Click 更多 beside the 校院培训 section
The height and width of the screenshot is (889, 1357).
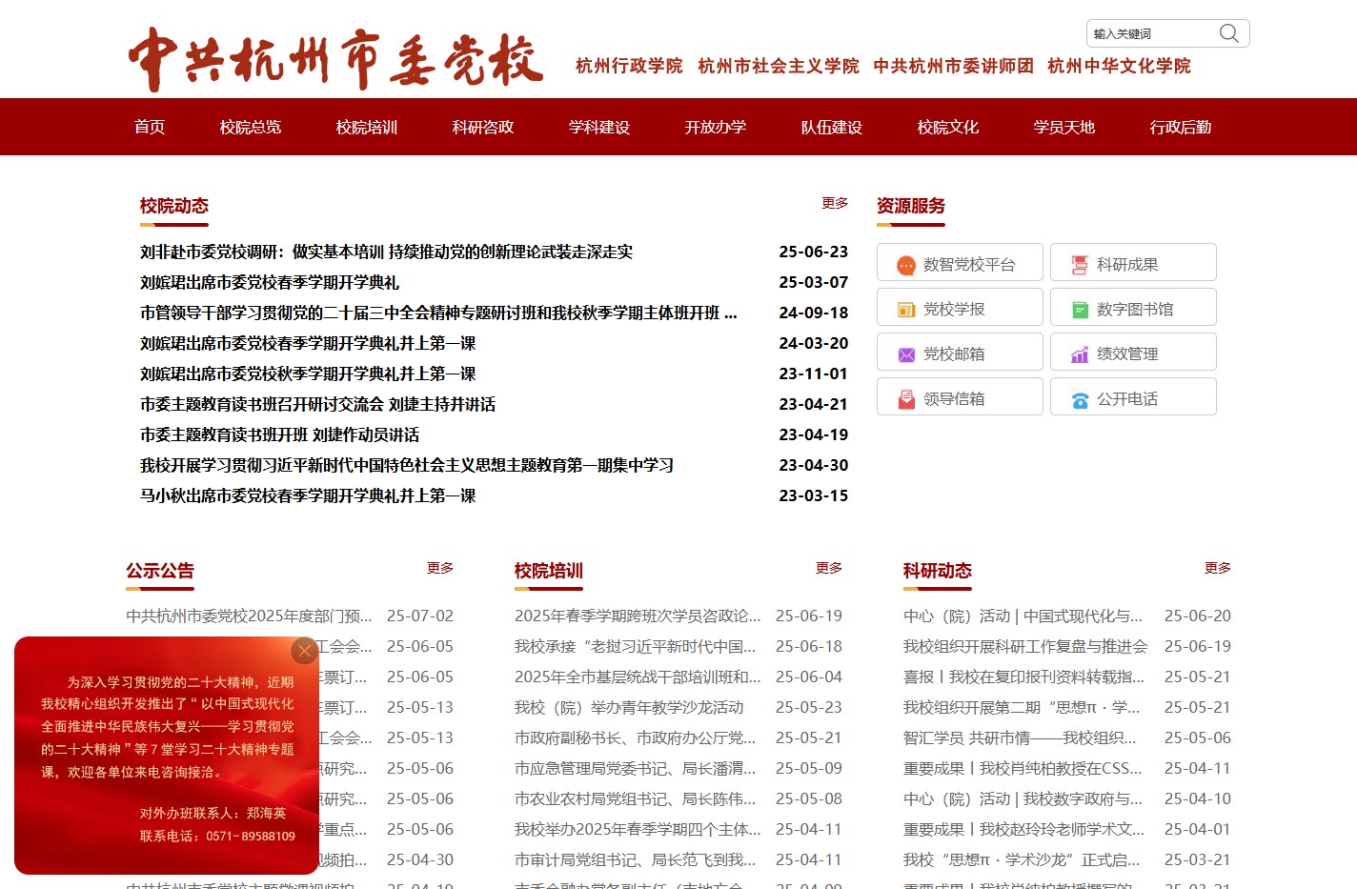click(x=829, y=568)
